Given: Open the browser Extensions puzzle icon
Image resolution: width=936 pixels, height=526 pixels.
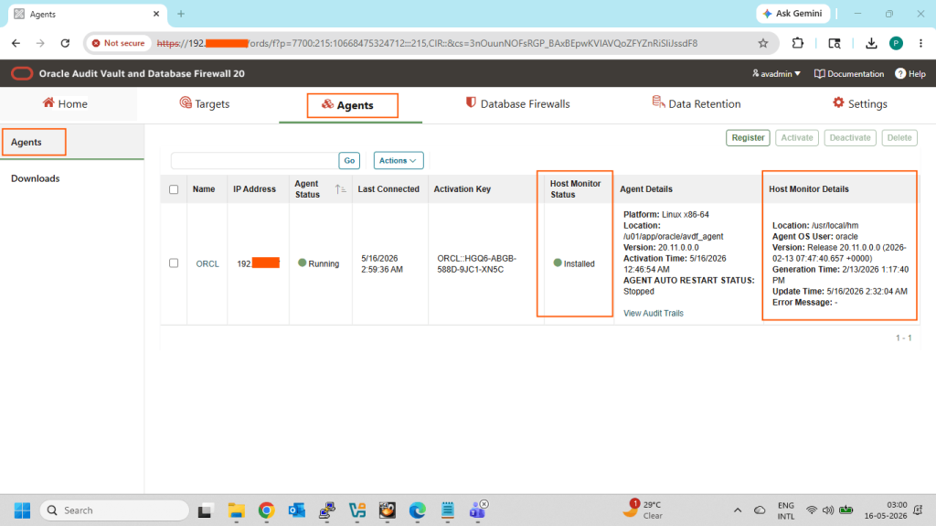Looking at the screenshot, I should [x=797, y=43].
